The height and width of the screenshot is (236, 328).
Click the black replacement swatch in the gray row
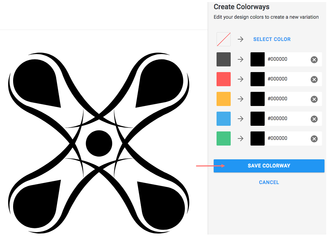(257, 59)
